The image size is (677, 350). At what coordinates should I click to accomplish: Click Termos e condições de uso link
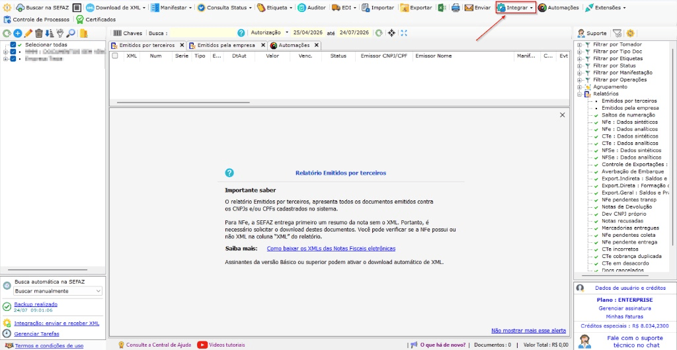click(x=49, y=345)
